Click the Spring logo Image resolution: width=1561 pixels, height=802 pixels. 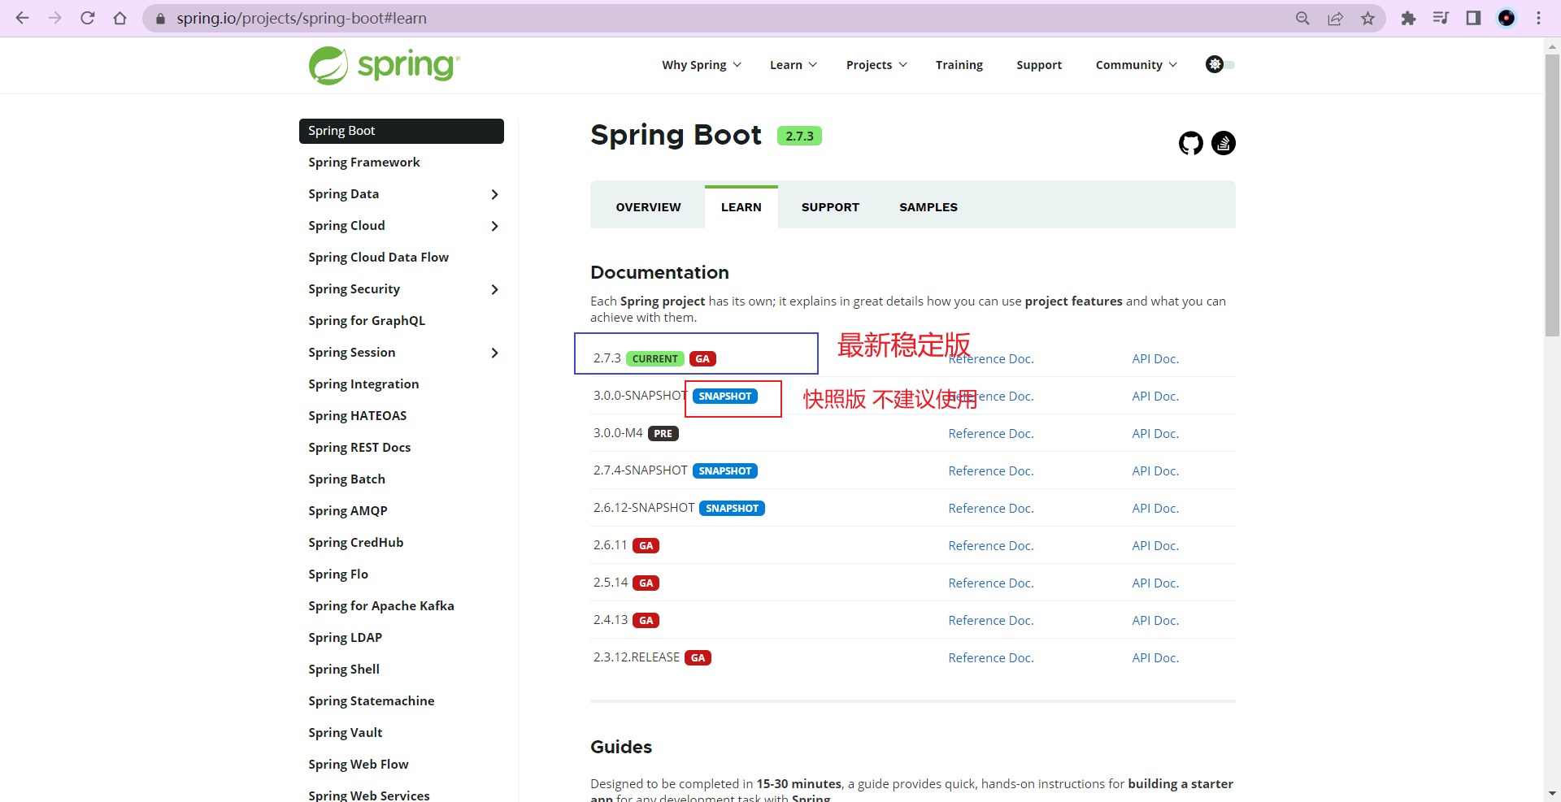384,65
